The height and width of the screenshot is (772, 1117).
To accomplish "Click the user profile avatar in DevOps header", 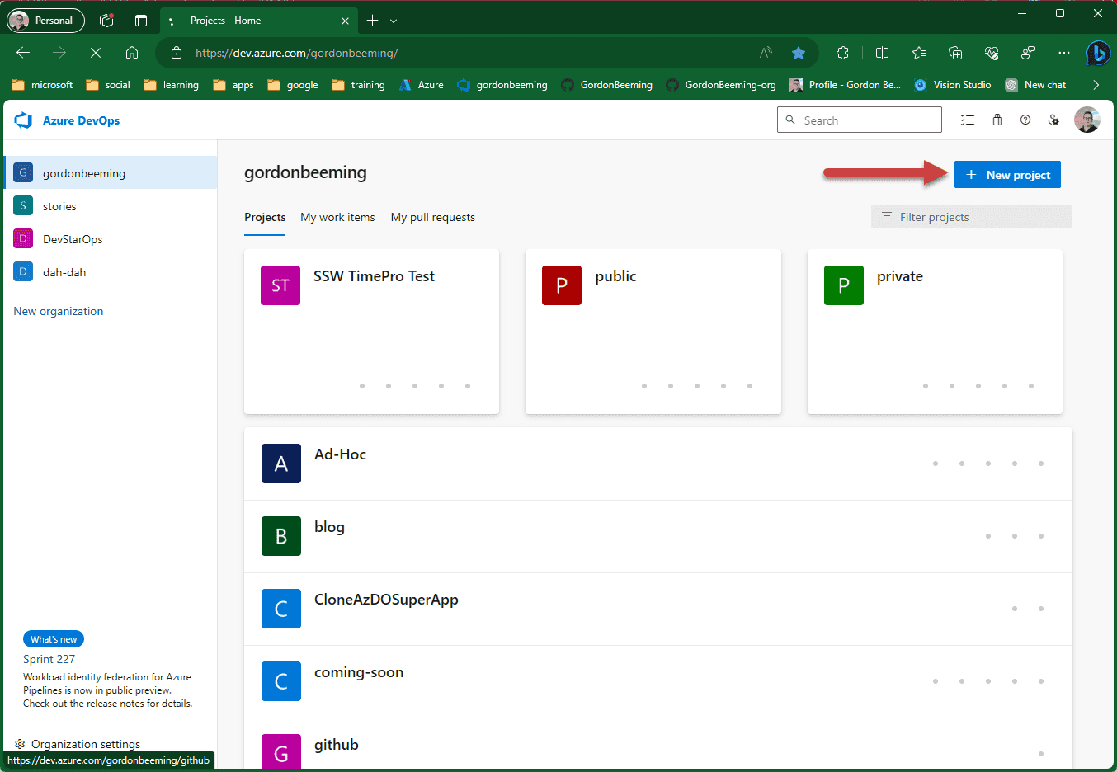I will (x=1086, y=120).
